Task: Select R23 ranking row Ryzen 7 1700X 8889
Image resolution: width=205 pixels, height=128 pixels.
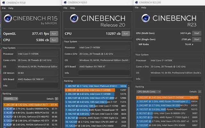Action: point(167,117)
